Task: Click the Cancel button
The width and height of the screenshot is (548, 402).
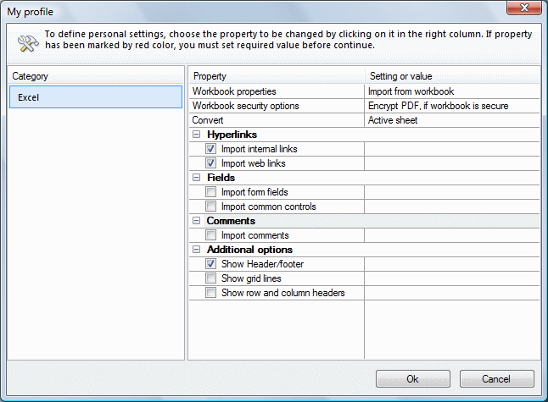Action: (x=496, y=378)
